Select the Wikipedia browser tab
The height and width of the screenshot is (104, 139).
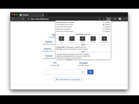(32, 15)
